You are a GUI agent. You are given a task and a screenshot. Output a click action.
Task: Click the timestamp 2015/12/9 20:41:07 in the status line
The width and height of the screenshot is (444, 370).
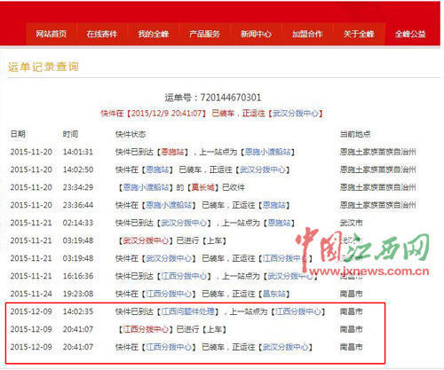[166, 114]
